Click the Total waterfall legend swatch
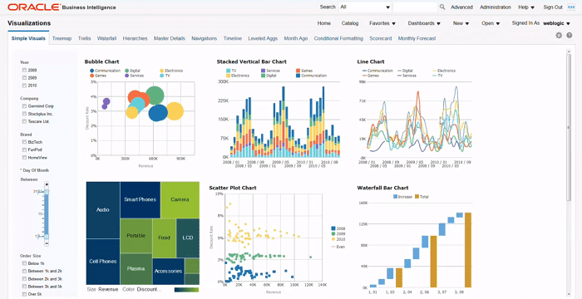The image size is (582, 299). [x=417, y=197]
